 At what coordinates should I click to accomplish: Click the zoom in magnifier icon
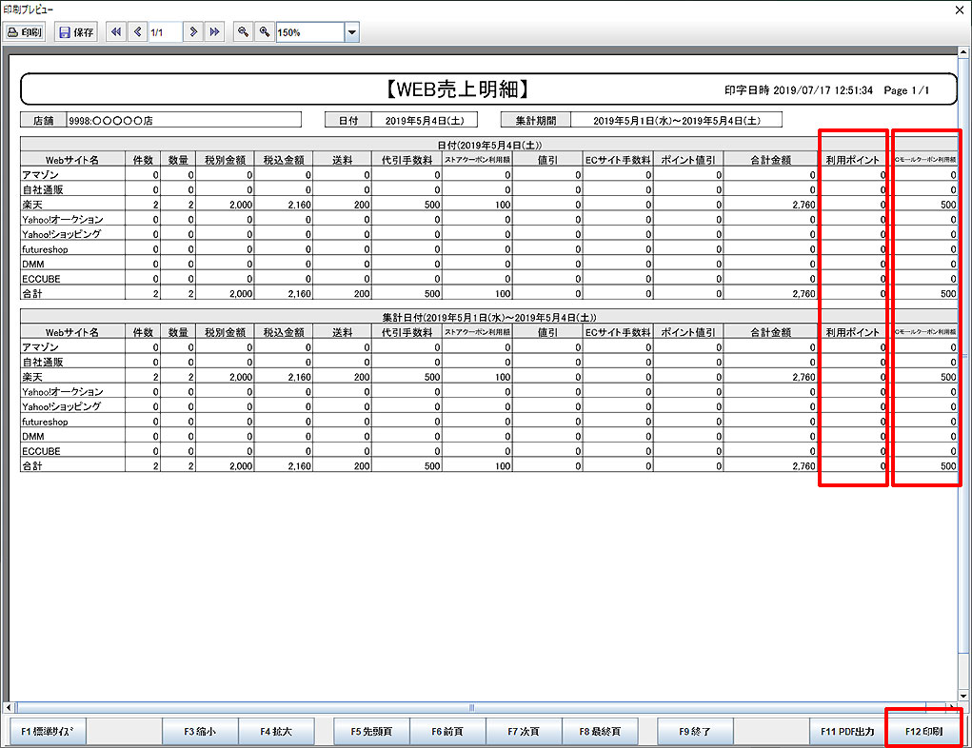(265, 32)
